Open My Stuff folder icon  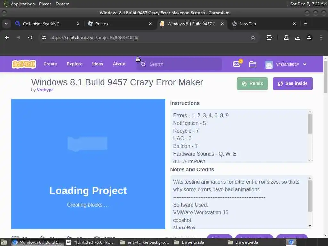coord(252,64)
